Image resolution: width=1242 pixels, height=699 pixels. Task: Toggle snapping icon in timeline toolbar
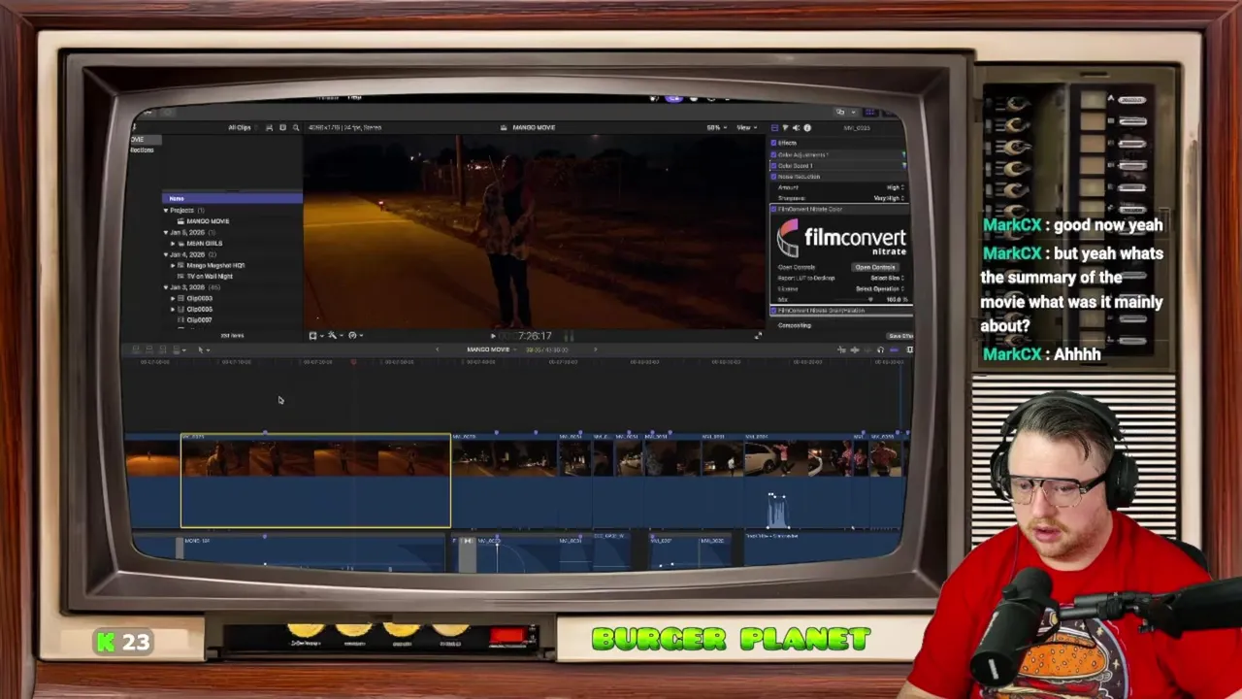[x=894, y=349]
